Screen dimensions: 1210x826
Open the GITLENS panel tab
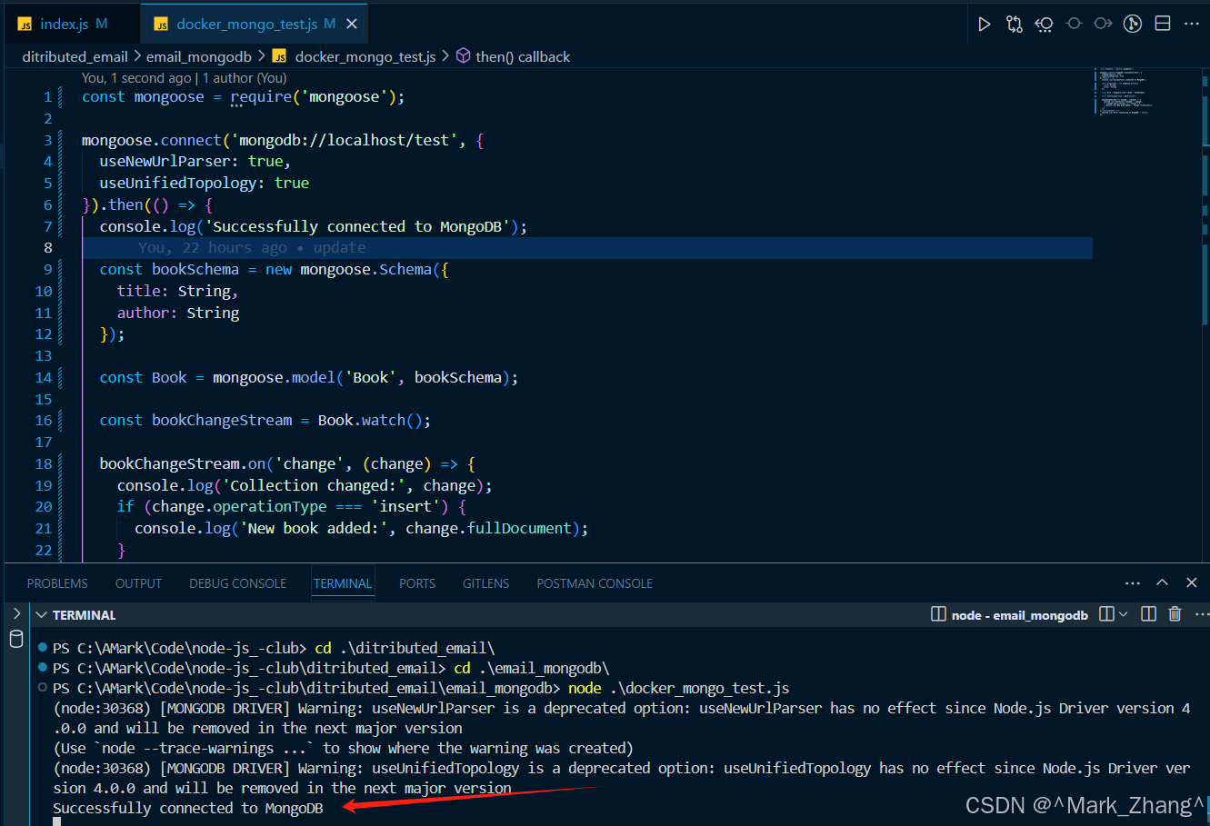coord(485,583)
